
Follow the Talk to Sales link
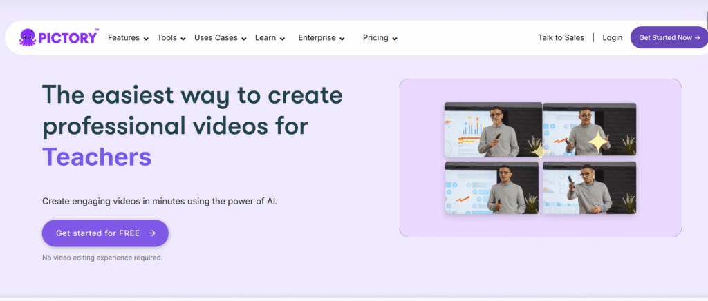(x=561, y=38)
